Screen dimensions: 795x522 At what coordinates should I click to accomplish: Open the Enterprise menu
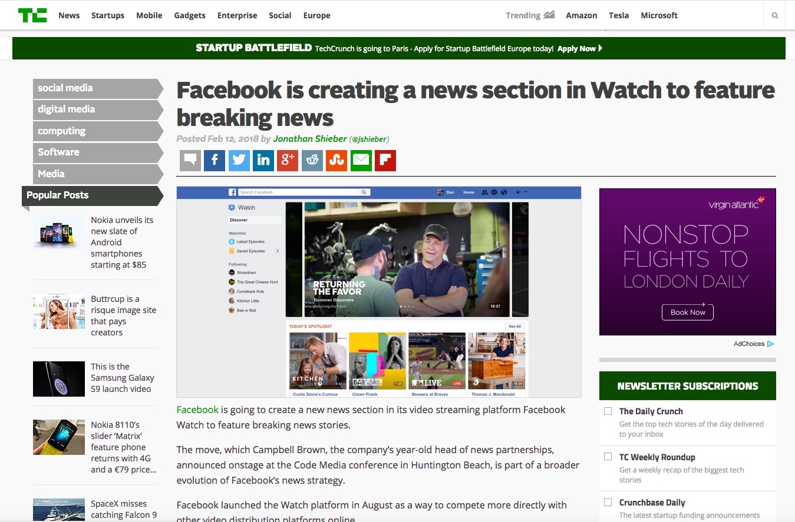(x=237, y=15)
